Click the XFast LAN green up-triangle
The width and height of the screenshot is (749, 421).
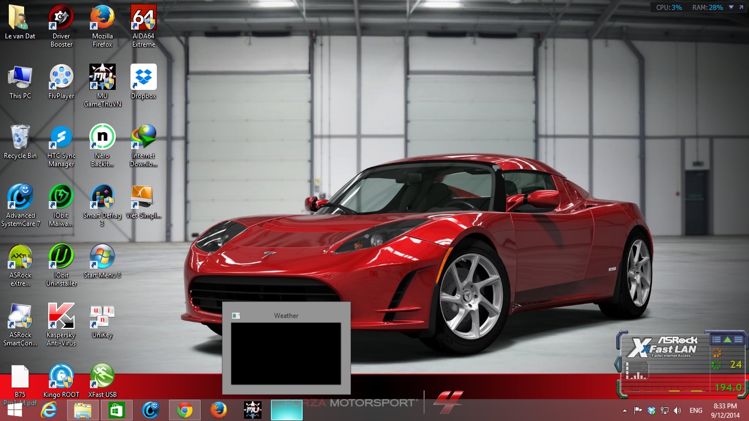727,340
